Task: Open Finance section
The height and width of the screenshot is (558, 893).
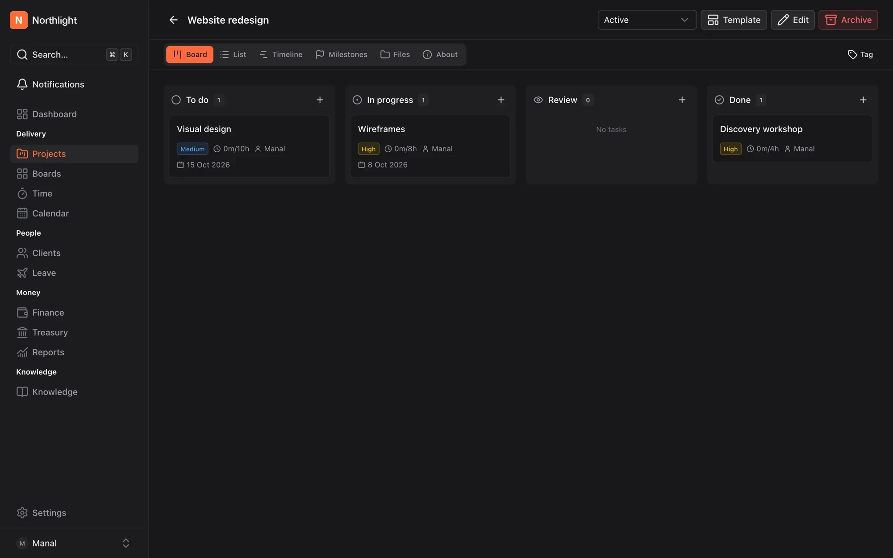Action: [x=74, y=312]
